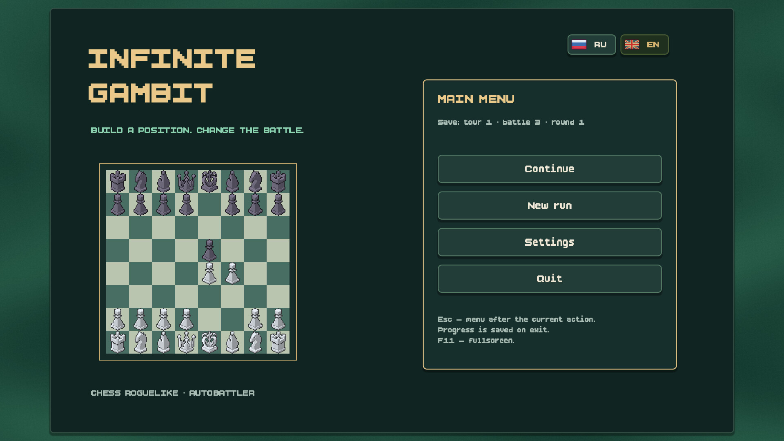Viewport: 784px width, 441px height.
Task: Click the white king on the board
Action: click(209, 342)
